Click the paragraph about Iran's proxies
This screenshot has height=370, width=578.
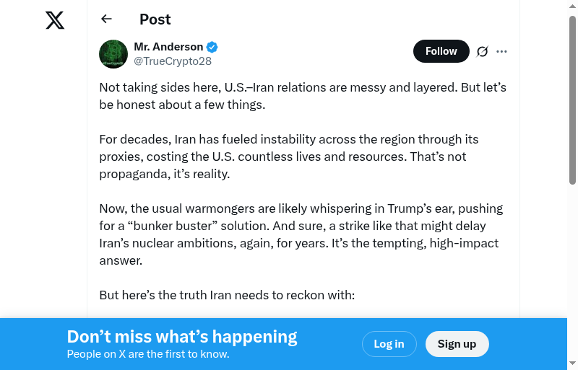tap(289, 157)
